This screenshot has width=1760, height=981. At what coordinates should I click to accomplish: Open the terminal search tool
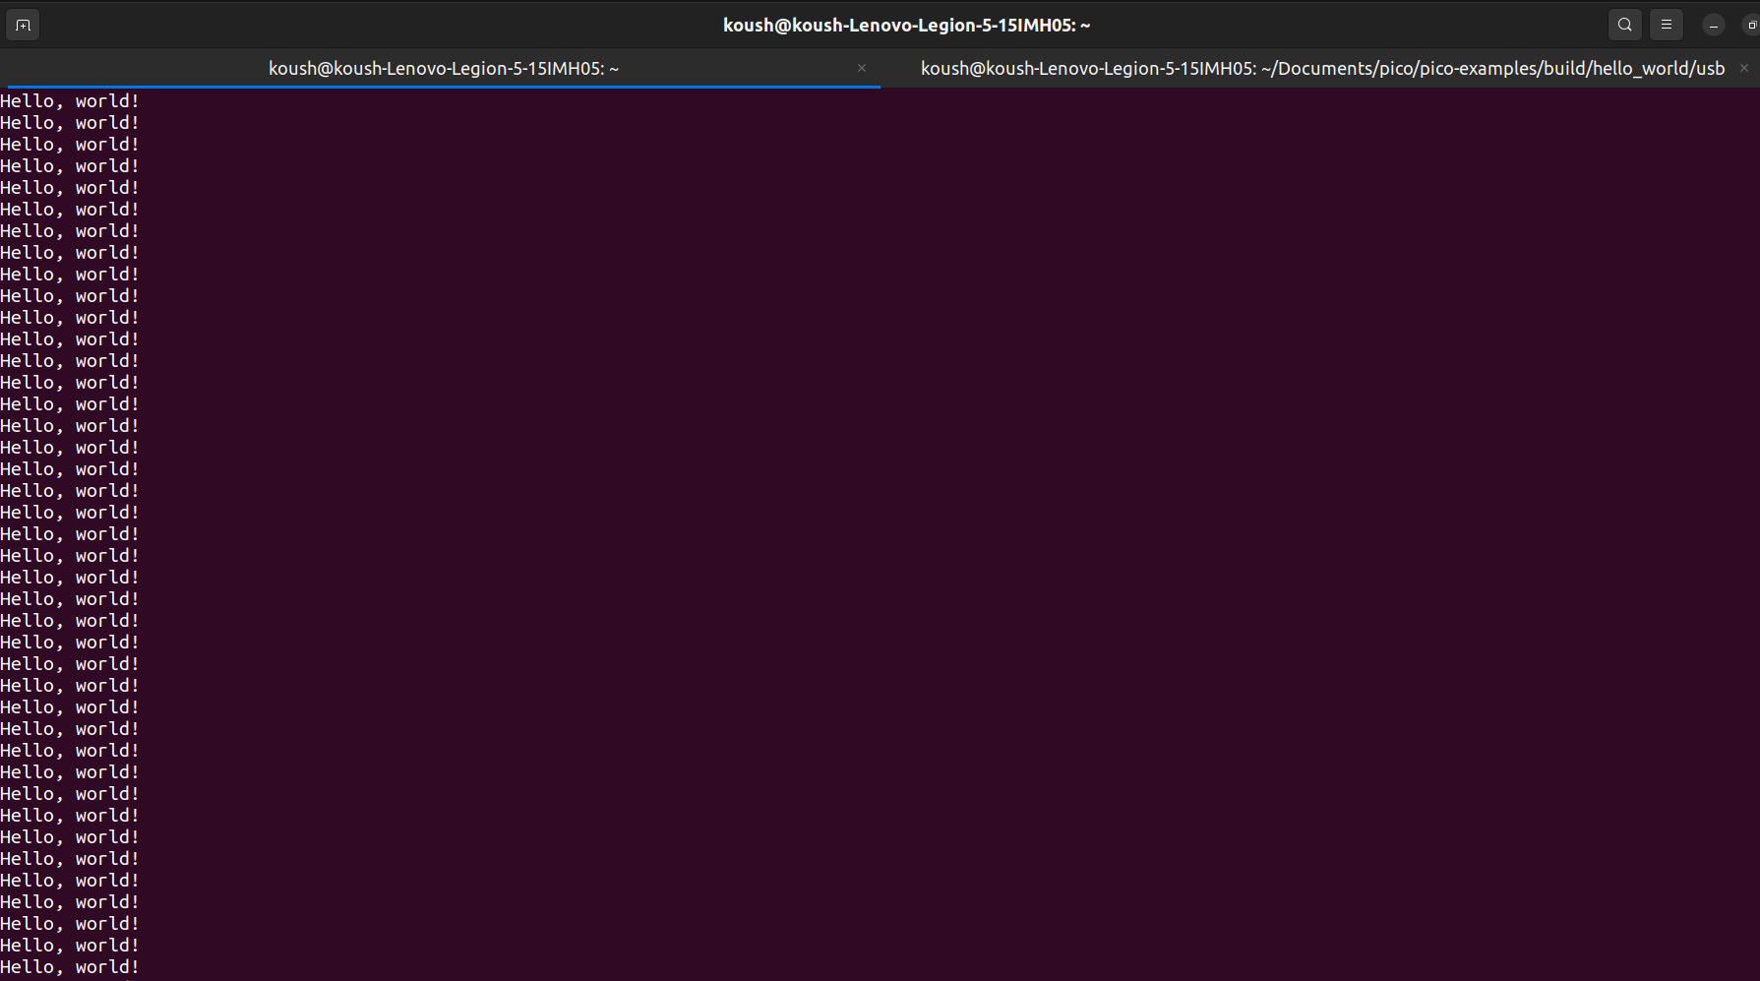click(x=1625, y=26)
